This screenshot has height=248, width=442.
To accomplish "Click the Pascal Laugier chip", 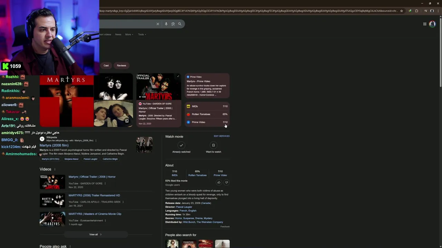I will coord(90,159).
